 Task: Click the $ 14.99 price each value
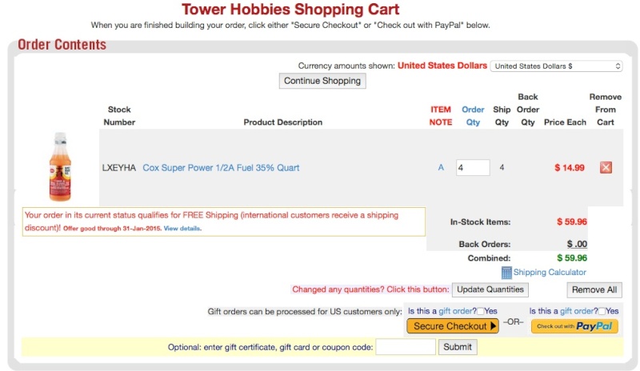pos(570,168)
